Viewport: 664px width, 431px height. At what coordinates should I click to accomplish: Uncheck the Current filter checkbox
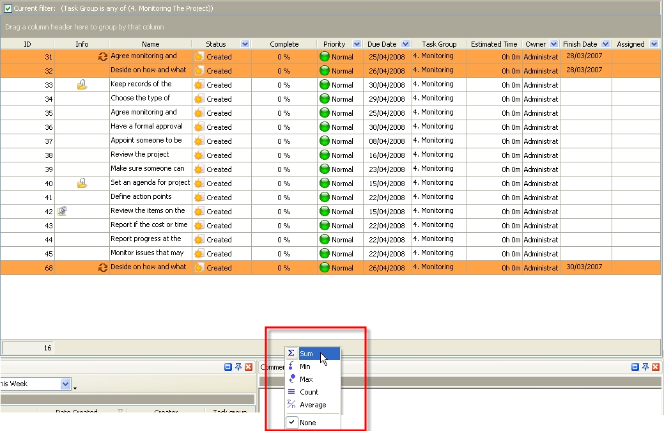click(x=8, y=8)
